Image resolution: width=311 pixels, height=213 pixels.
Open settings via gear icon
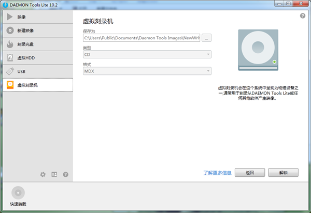tap(43, 175)
